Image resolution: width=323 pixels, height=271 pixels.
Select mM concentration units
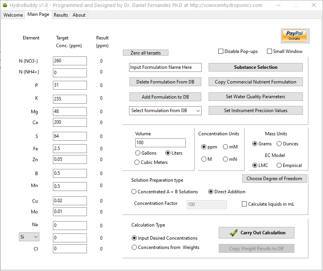point(225,147)
